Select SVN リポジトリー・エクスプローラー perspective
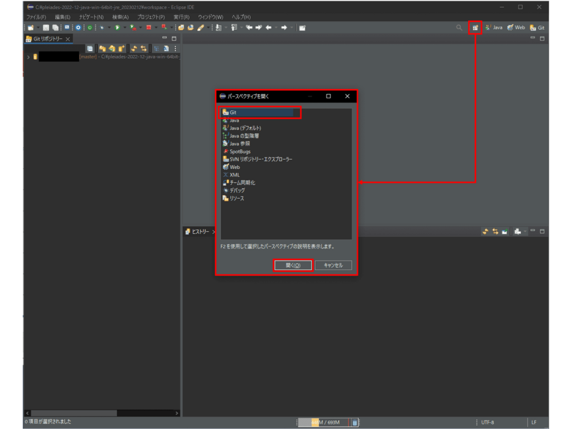The width and height of the screenshot is (572, 429). pos(258,159)
